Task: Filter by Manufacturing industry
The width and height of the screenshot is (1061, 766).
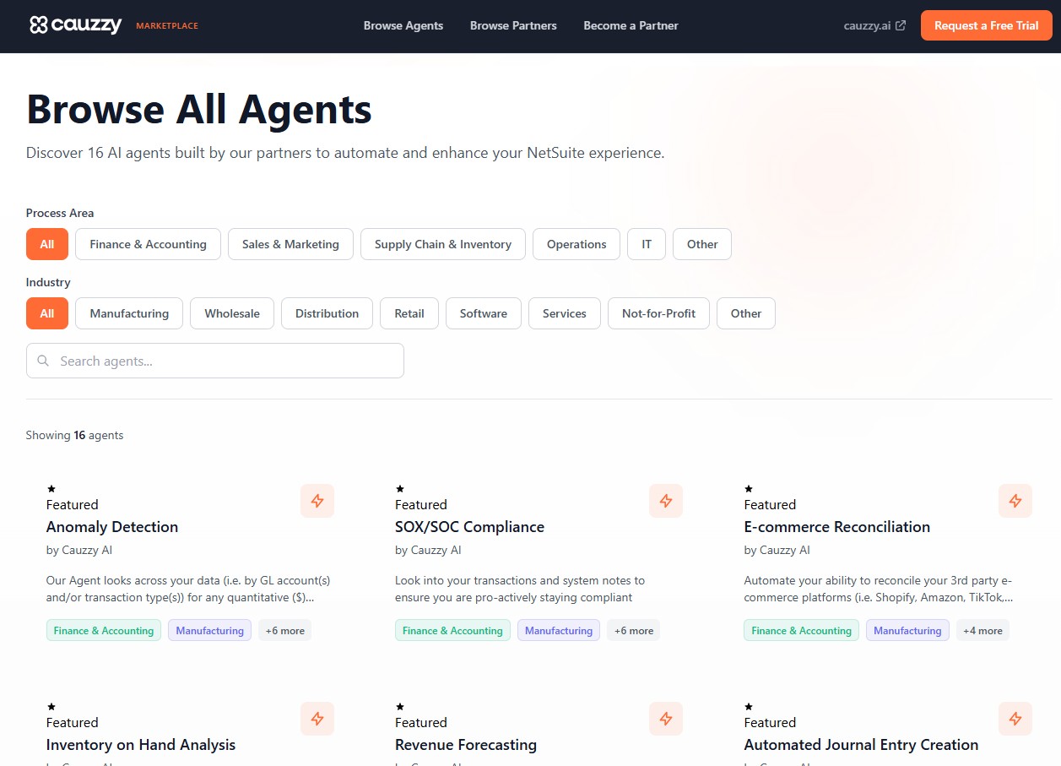Action: tap(129, 313)
